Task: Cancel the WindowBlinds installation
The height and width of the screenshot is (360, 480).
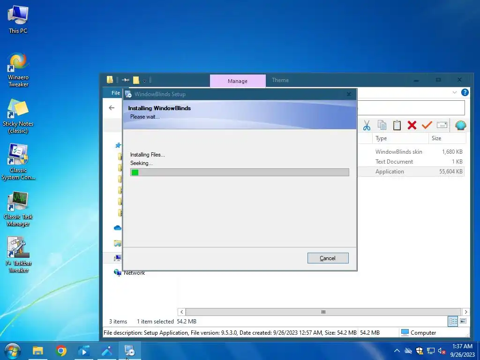Action: [328, 258]
